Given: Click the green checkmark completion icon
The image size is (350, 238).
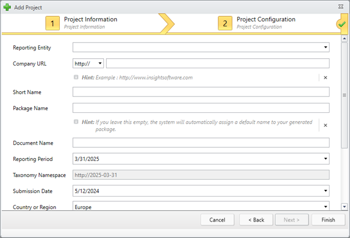Looking at the screenshot, I should pos(342,24).
